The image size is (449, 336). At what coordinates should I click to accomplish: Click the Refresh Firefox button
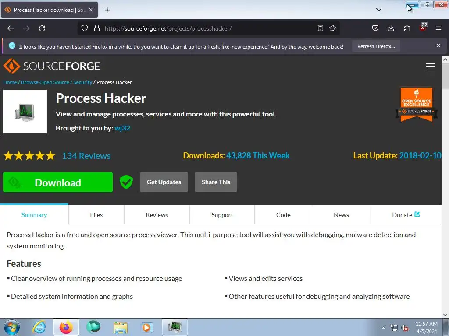[376, 46]
